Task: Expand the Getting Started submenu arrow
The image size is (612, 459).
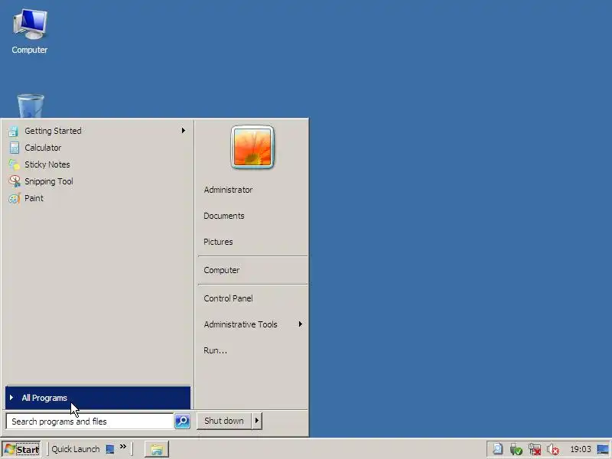Action: coord(184,130)
